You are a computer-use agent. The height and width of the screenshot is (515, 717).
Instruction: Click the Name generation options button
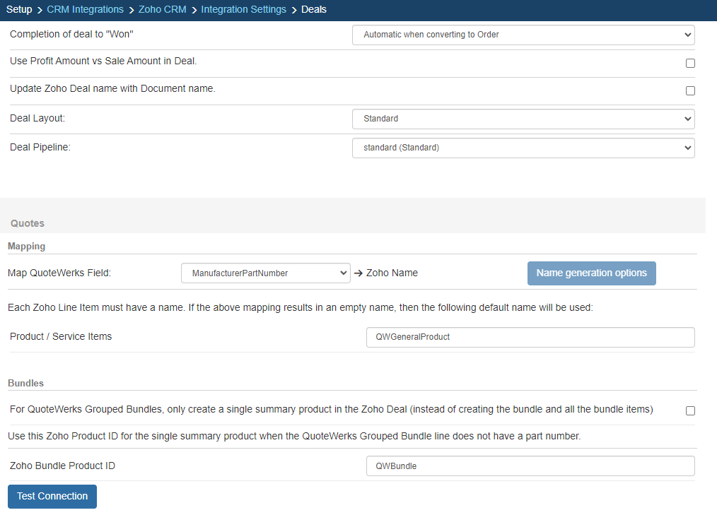(591, 273)
